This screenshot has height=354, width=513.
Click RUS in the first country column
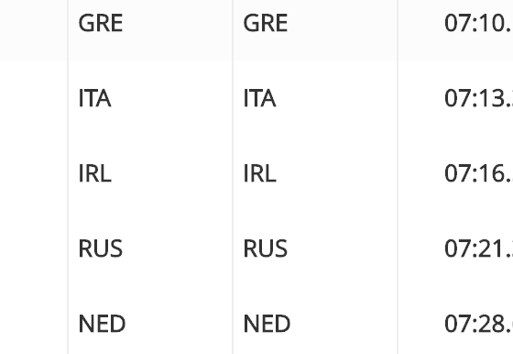click(x=101, y=249)
